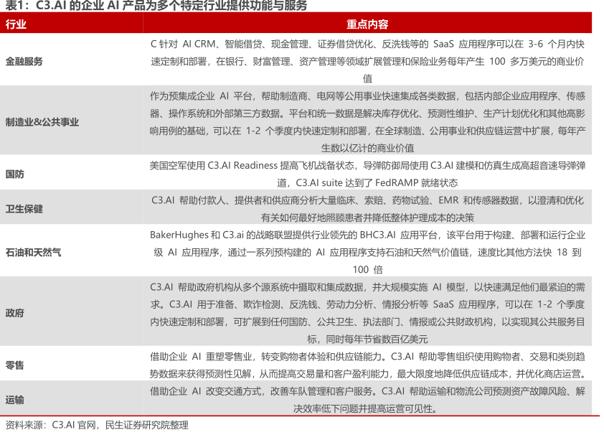The height and width of the screenshot is (445, 604).
Task: Click the table title starting with 表1：C3.AI
Action: pos(156,6)
